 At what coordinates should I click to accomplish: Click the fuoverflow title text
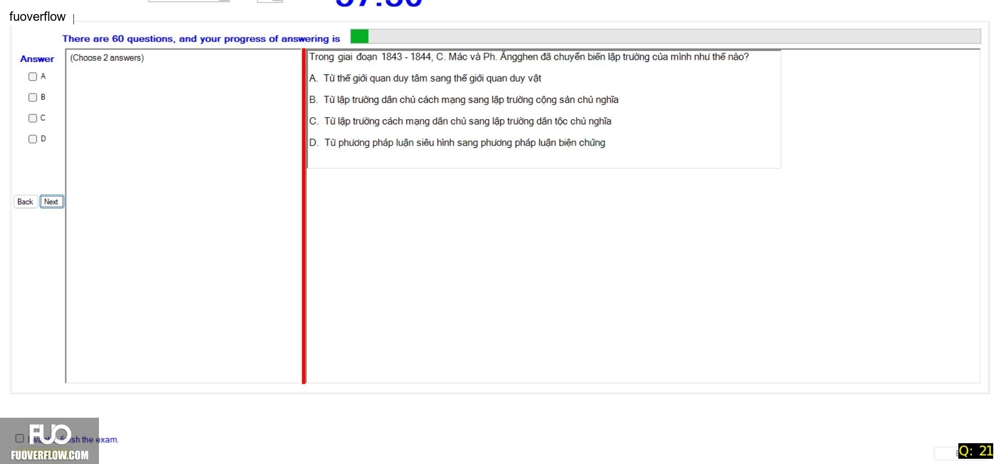tap(37, 17)
